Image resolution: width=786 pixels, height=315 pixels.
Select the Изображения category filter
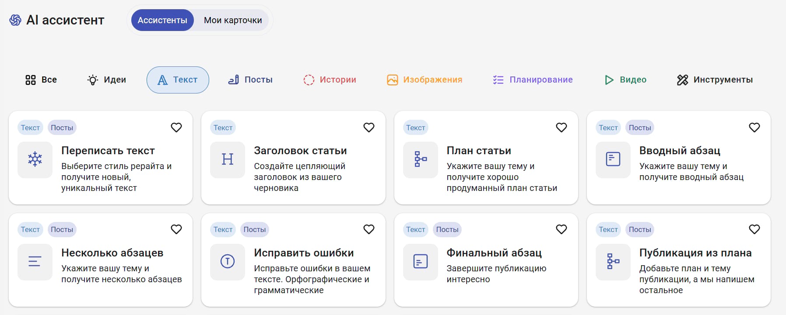(x=425, y=80)
